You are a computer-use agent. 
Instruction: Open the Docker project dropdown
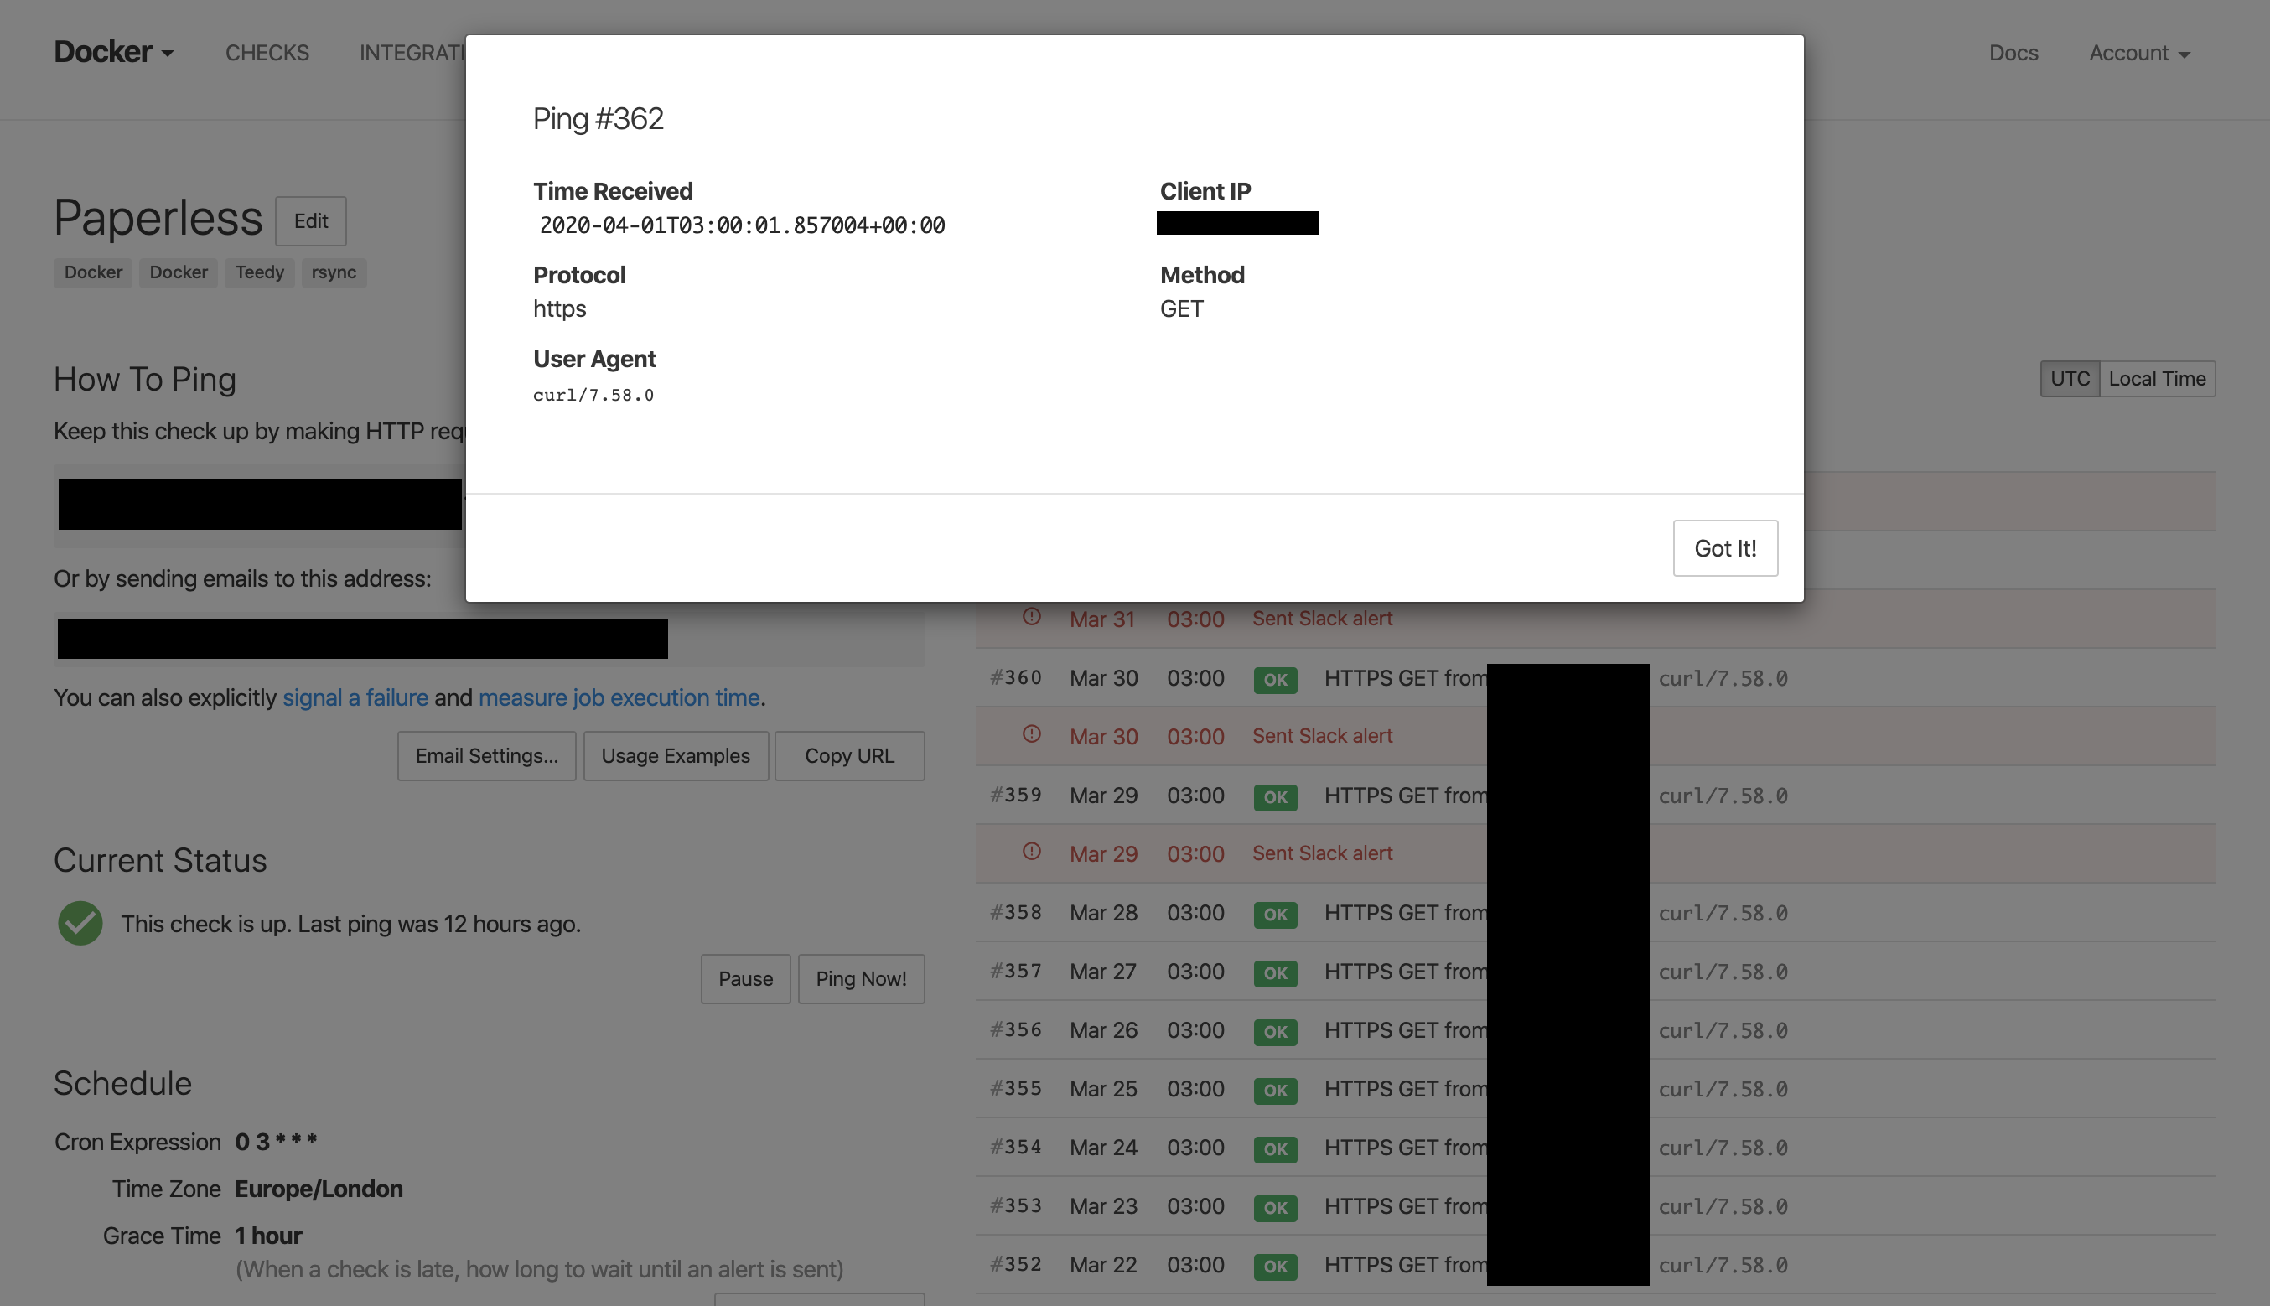(x=114, y=52)
